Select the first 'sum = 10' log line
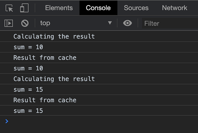Viewport: 198px width, 133px height. click(x=28, y=47)
